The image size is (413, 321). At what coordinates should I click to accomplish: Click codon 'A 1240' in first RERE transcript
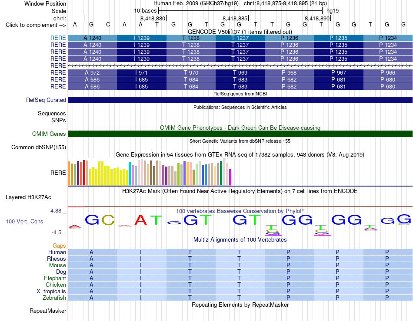(92, 38)
